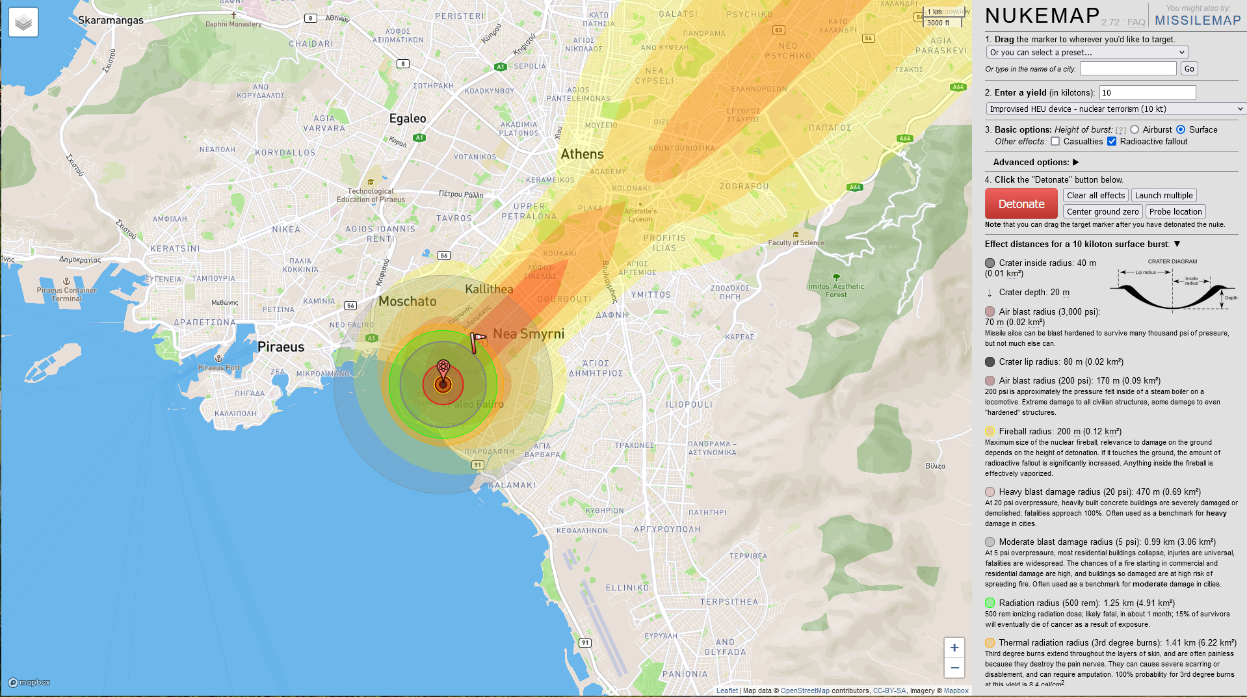
Task: Click the Air blast 3,000 psi color swatch
Action: pyautogui.click(x=990, y=311)
